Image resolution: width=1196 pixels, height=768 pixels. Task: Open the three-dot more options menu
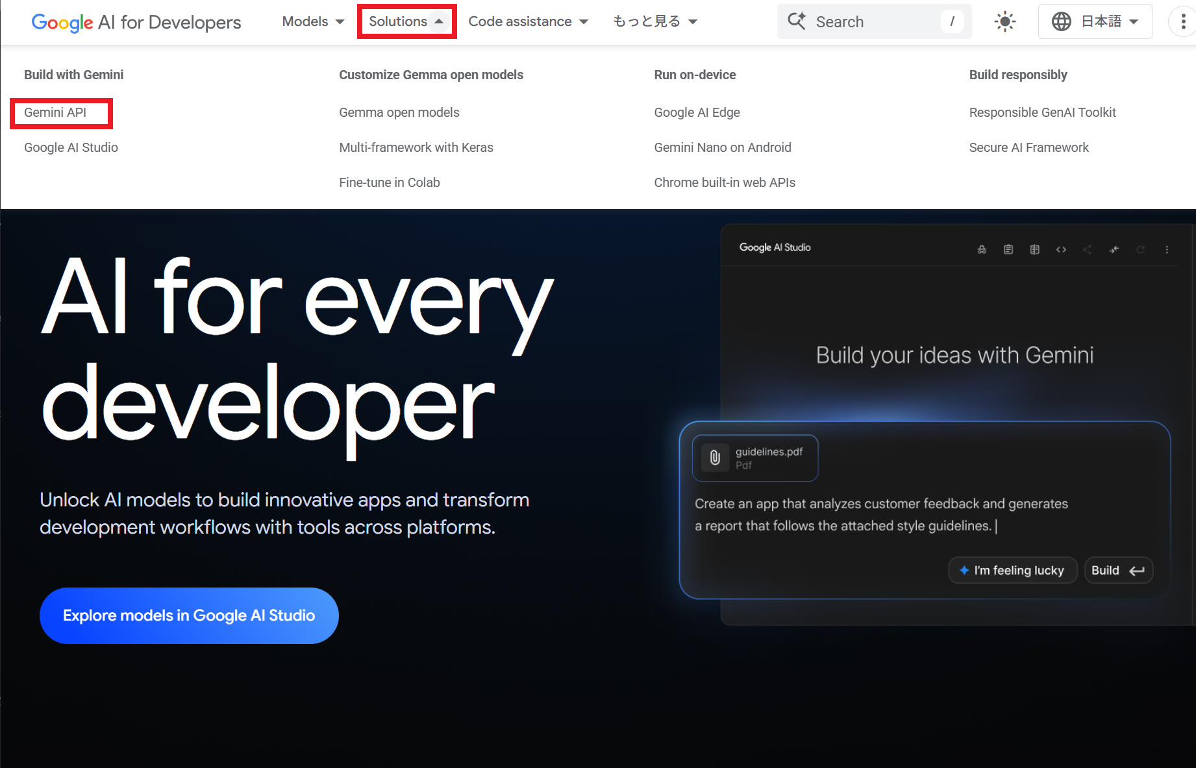coord(1183,21)
